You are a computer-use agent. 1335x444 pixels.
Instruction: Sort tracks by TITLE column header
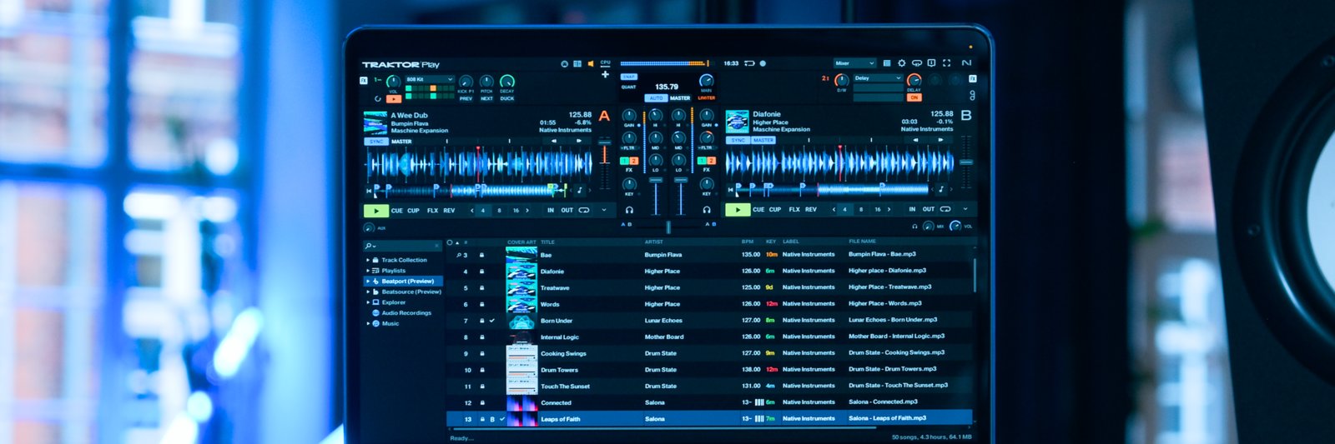click(x=547, y=242)
